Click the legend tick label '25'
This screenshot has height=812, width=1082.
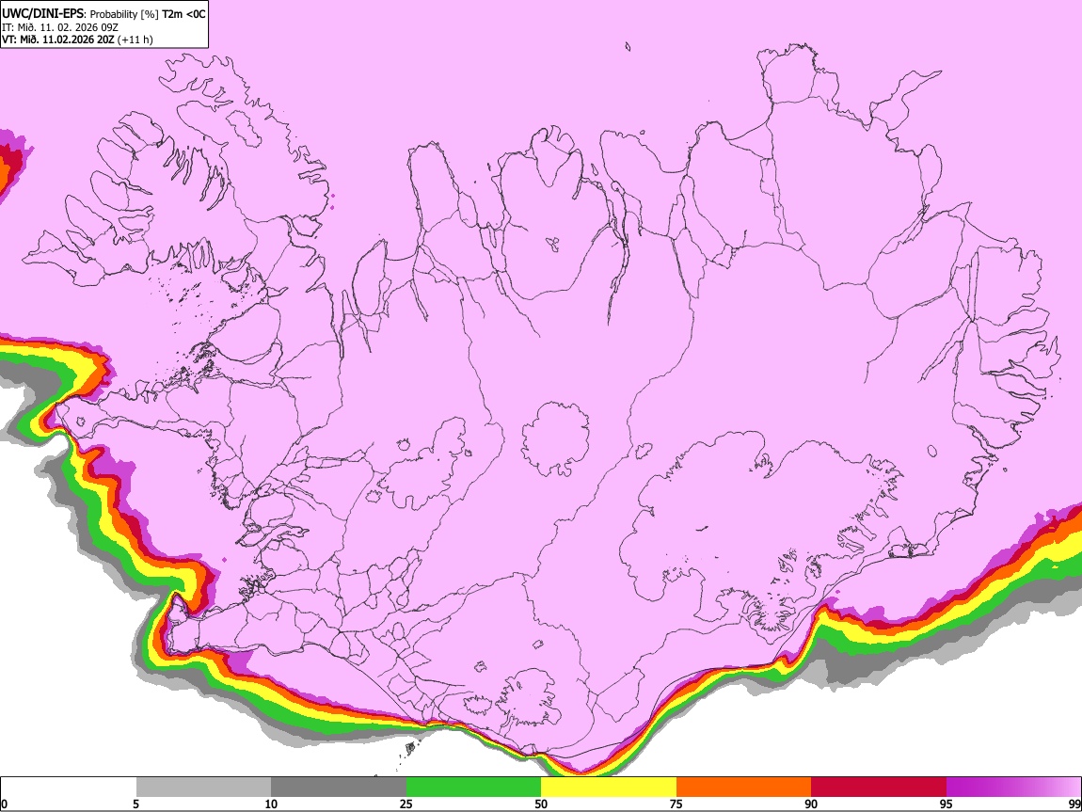[x=406, y=804]
